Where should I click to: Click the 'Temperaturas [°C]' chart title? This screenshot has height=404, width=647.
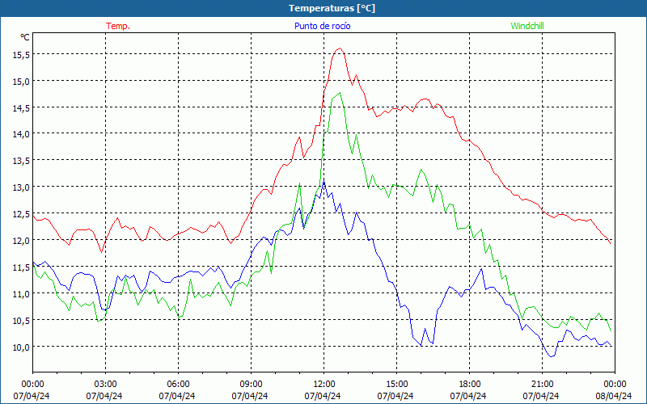332,8
